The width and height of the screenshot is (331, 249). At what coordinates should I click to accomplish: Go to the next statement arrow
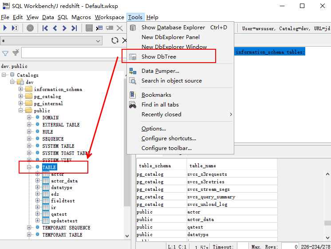click(64, 28)
